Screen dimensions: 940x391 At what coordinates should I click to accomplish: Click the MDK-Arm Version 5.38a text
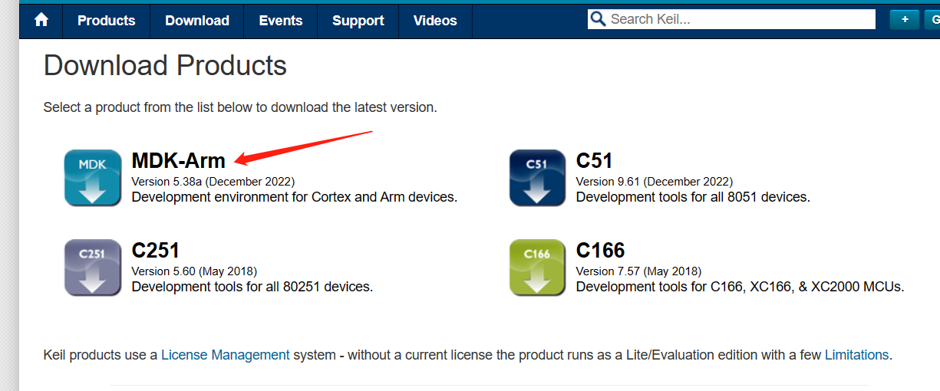[213, 182]
